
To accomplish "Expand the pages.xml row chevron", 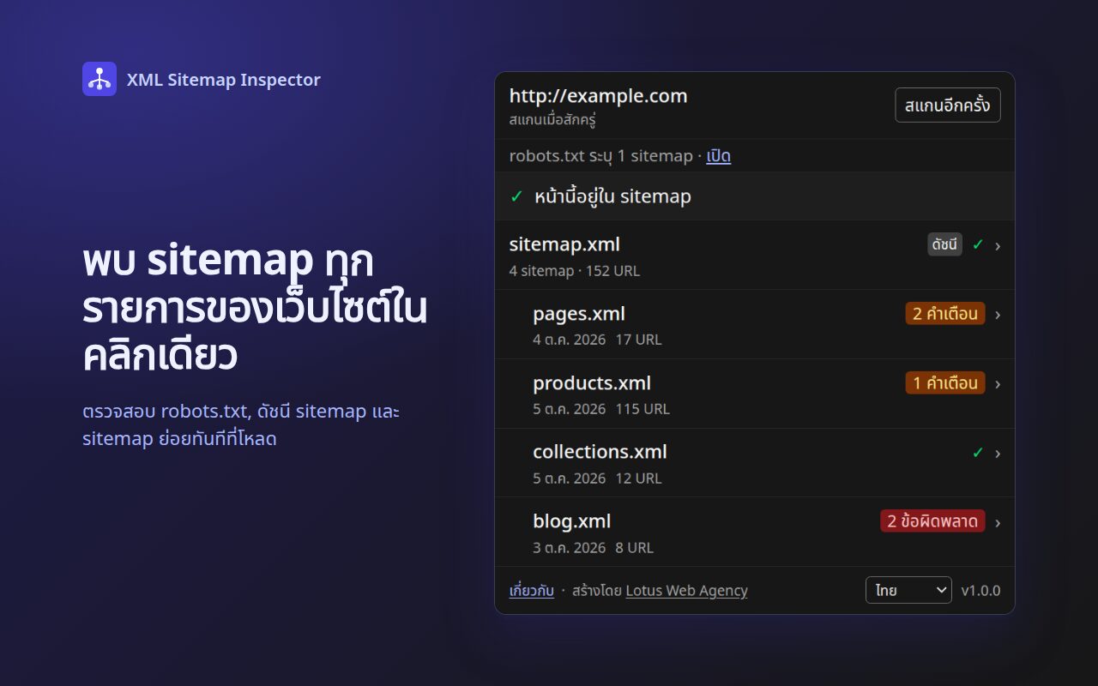I will point(998,315).
